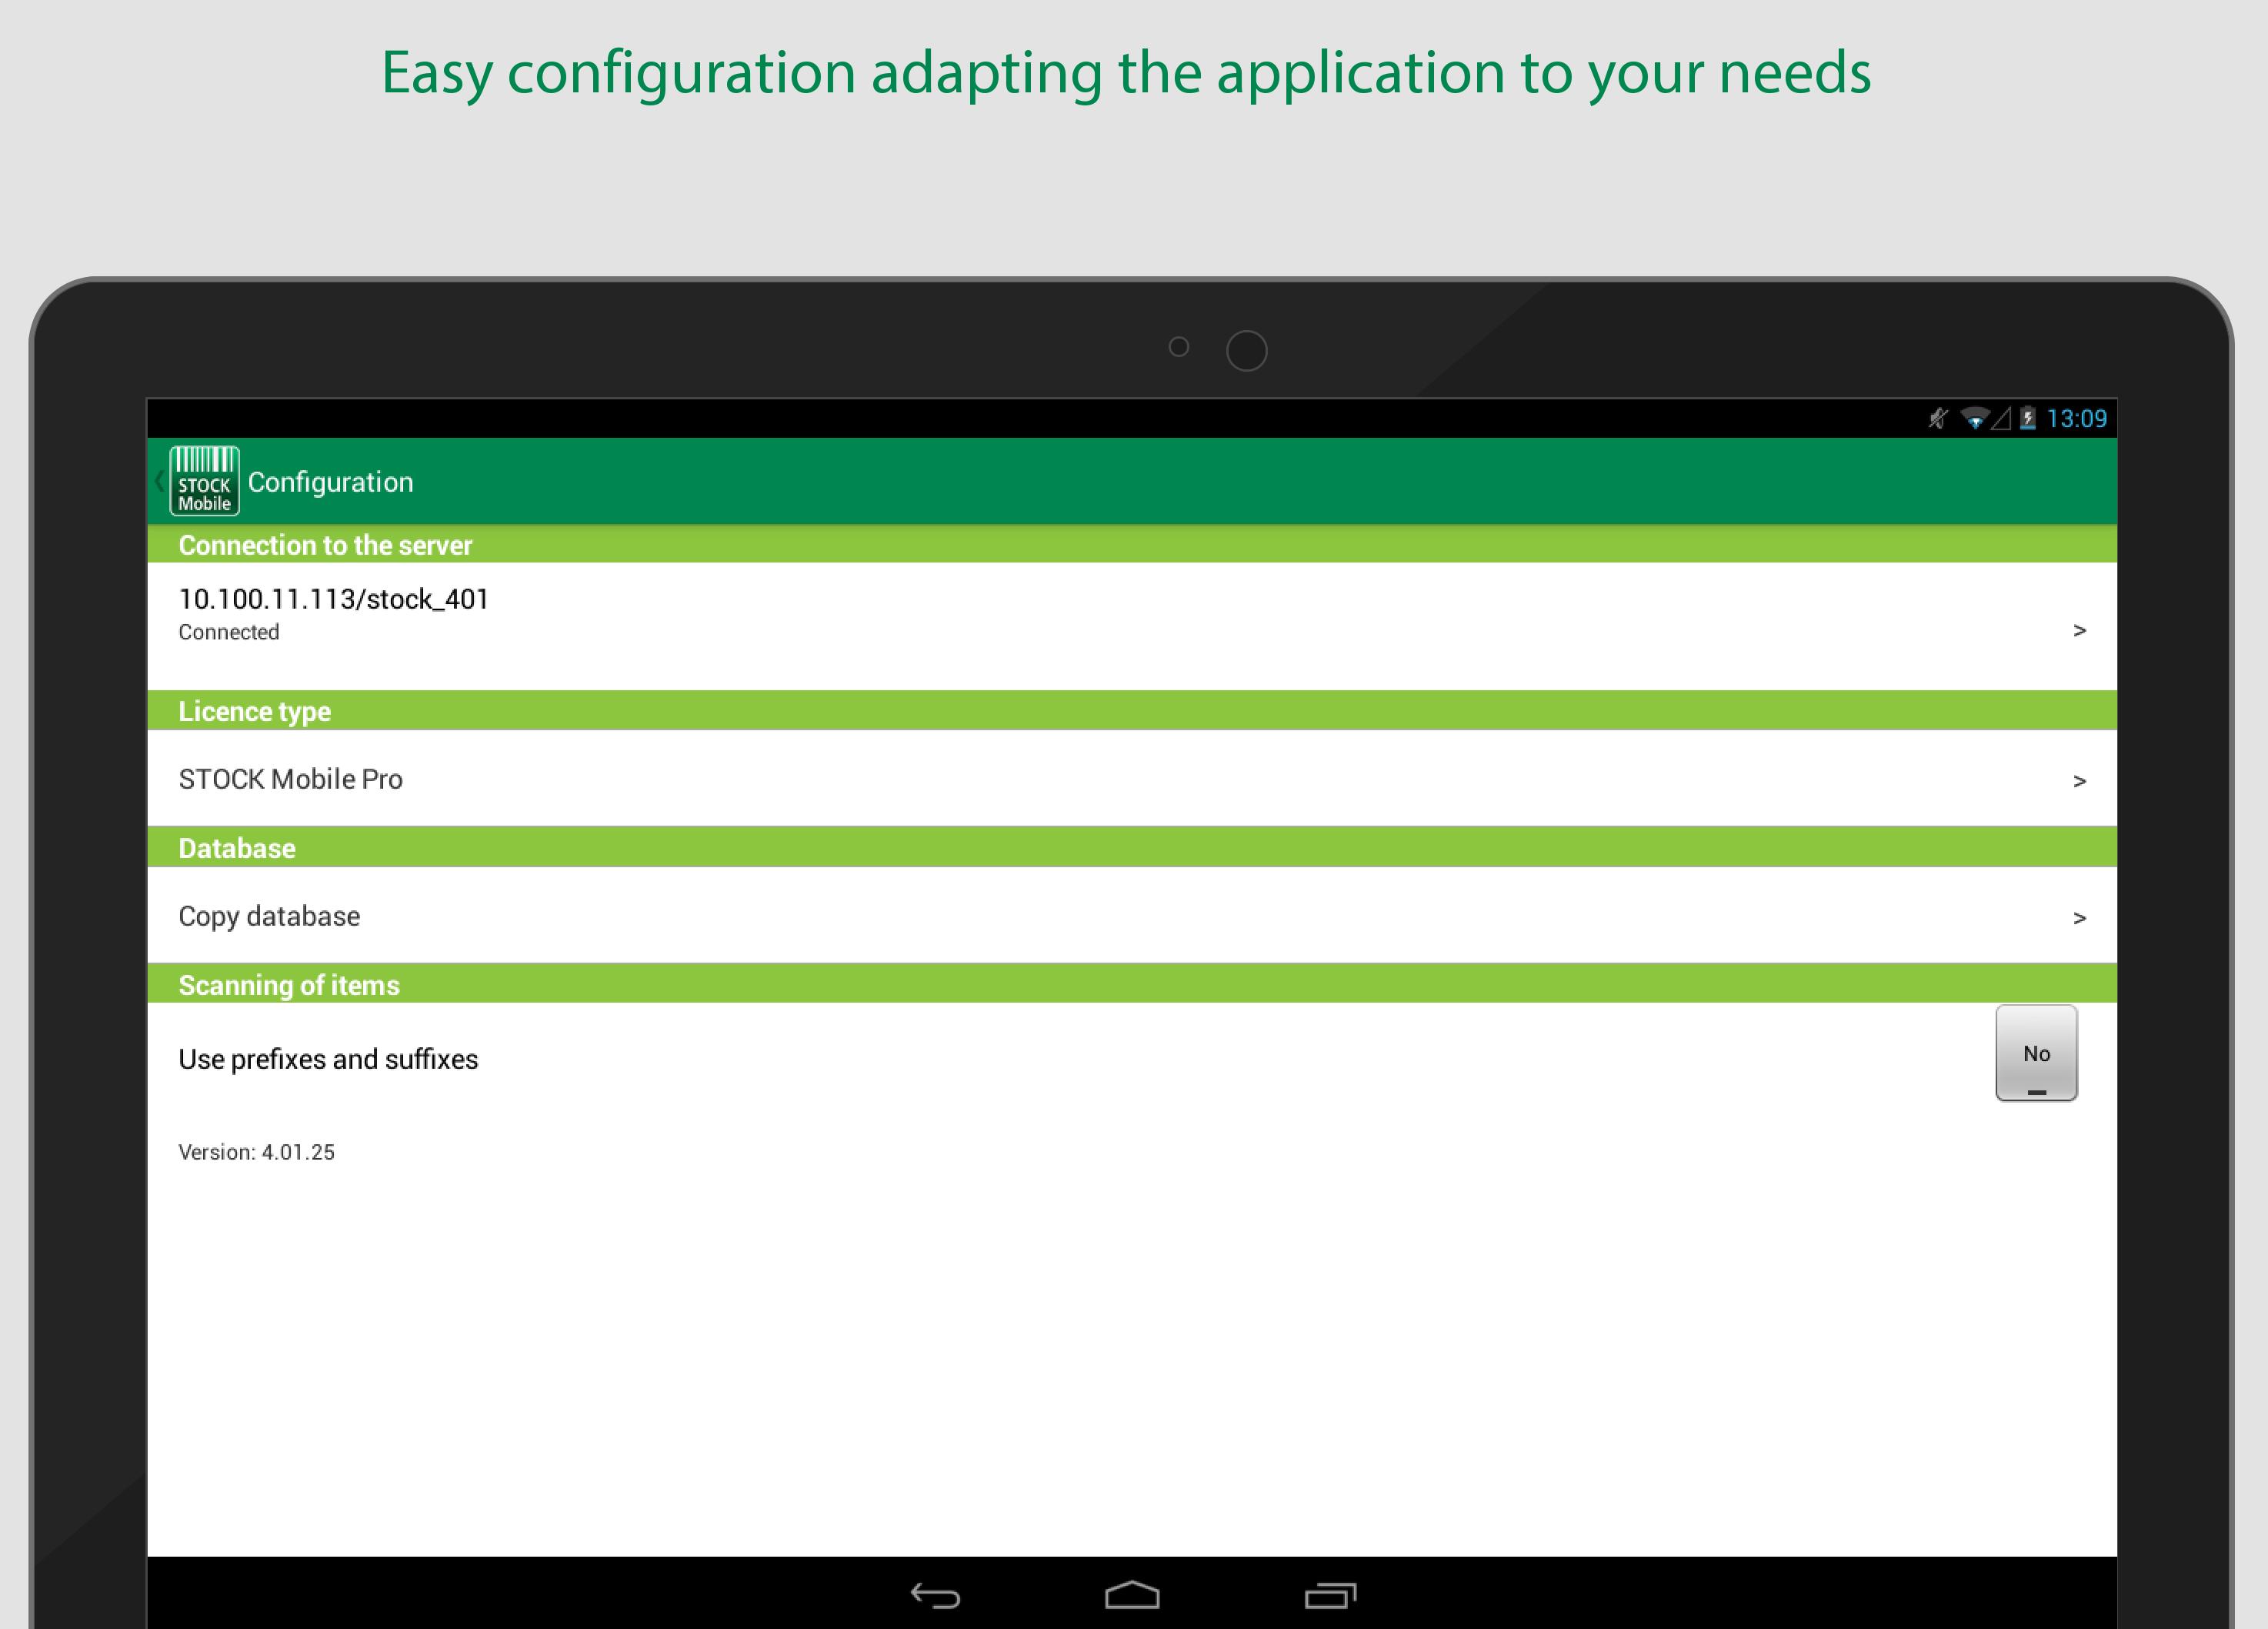Tap the Wi-Fi status icon
2268x1629 pixels.
coord(1974,418)
